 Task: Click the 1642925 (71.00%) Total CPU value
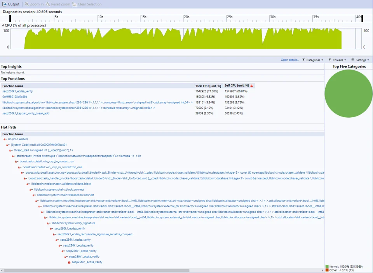click(207, 91)
